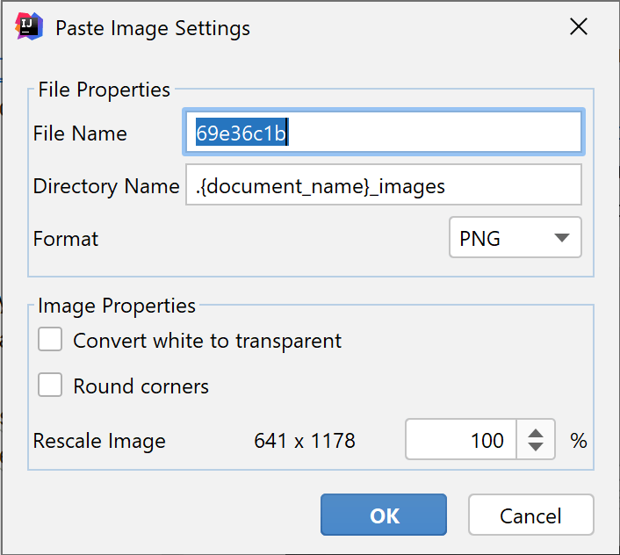
Task: Click the File Name label
Action: point(80,133)
